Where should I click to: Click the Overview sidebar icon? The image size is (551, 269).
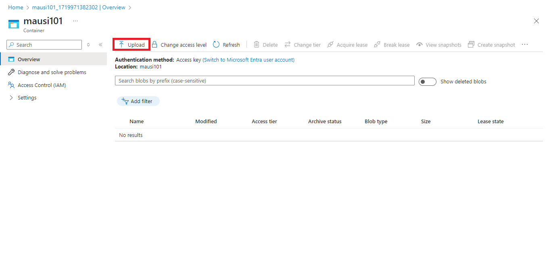11,59
